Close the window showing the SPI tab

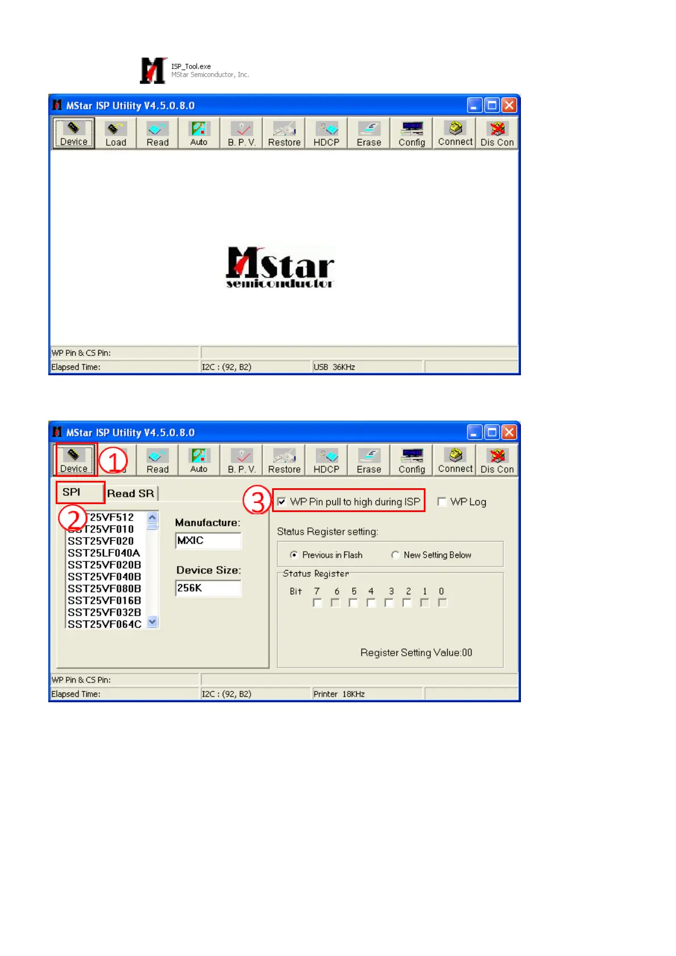pyautogui.click(x=510, y=432)
